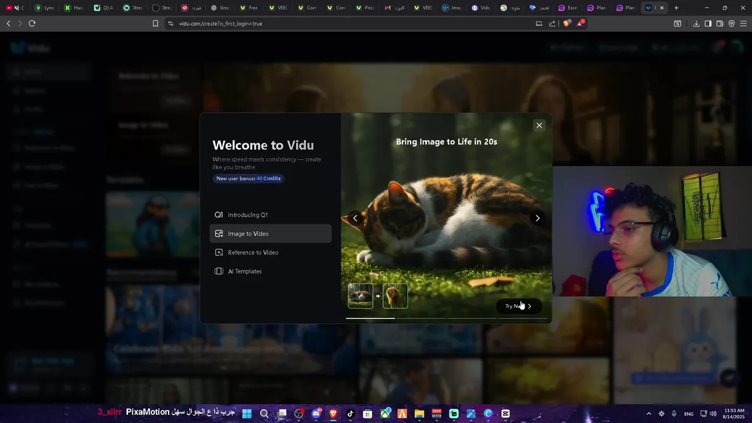Click the New user bonus 40 Credits badge
The height and width of the screenshot is (423, 752).
coord(249,179)
